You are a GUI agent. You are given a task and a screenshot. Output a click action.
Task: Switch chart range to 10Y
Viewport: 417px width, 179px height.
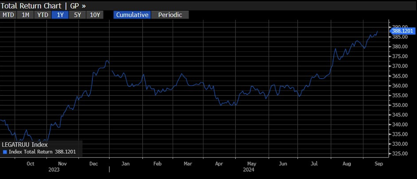(95, 15)
